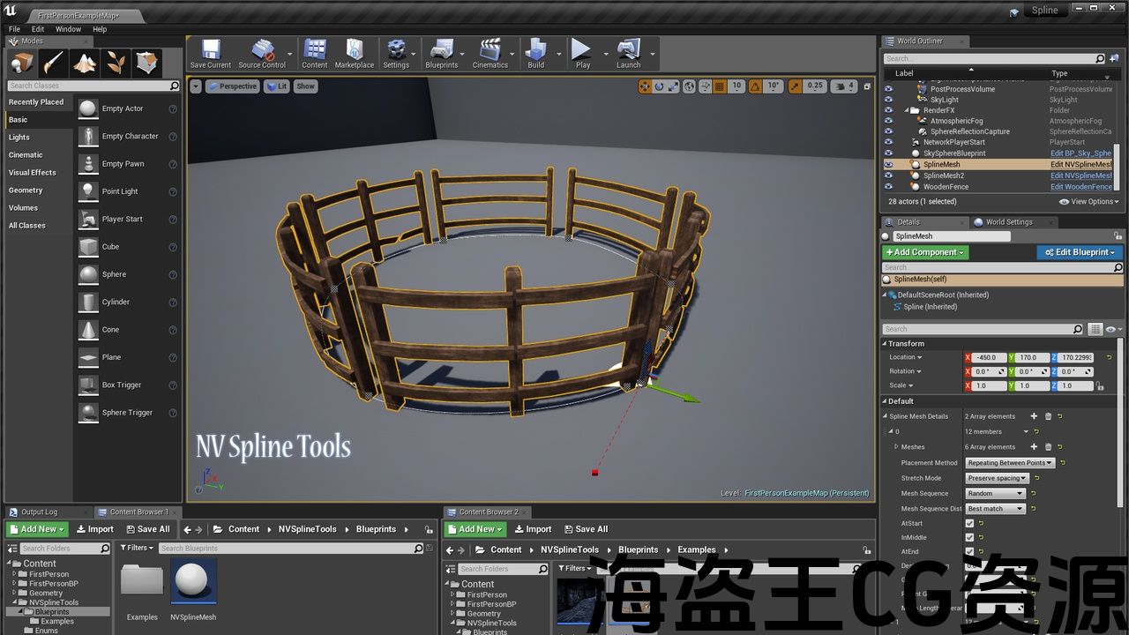This screenshot has width=1129, height=635.
Task: Open the Perspective viewport dropdown
Action: pos(233,86)
